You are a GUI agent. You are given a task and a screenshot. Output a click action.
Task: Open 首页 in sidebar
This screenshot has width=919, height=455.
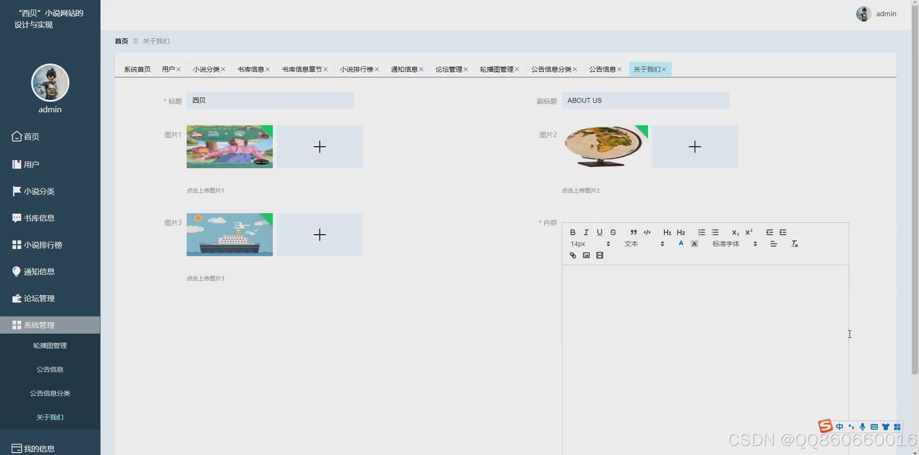(50, 137)
